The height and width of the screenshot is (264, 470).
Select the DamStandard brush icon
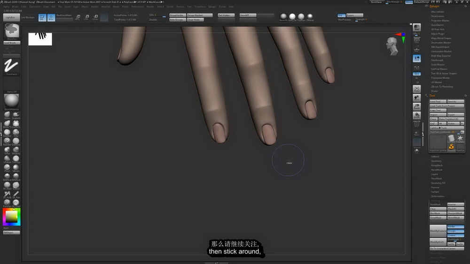tap(16, 142)
